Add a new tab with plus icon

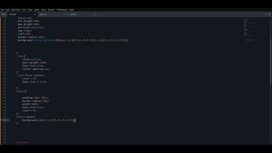tap(266, 14)
